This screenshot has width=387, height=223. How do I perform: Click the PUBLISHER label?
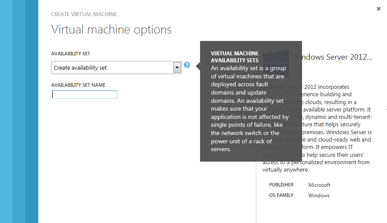point(281,185)
